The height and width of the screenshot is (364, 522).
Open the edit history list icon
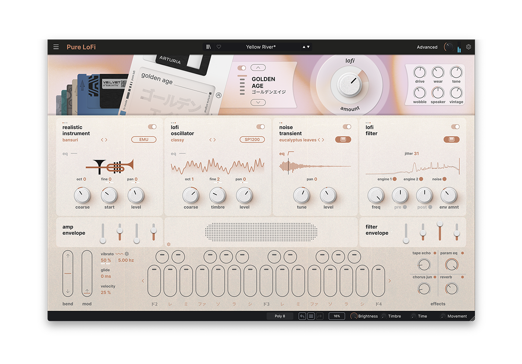(311, 316)
